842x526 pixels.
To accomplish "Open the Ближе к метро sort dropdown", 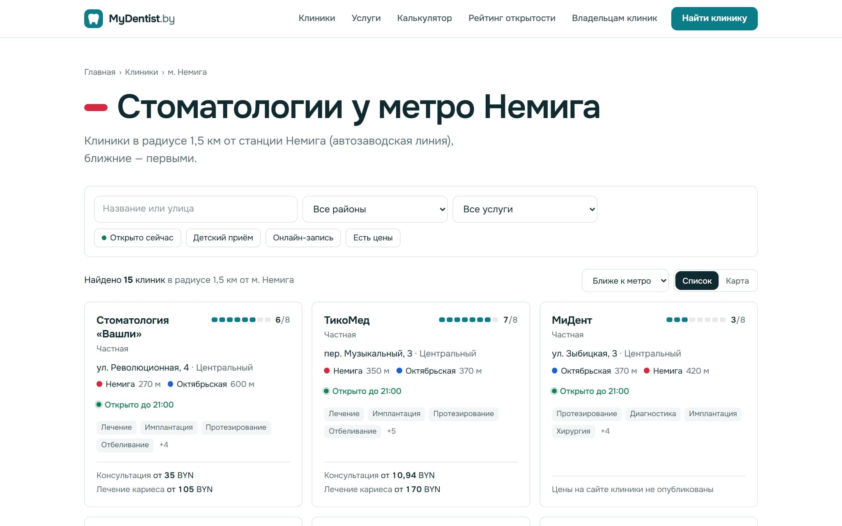I will click(x=625, y=281).
